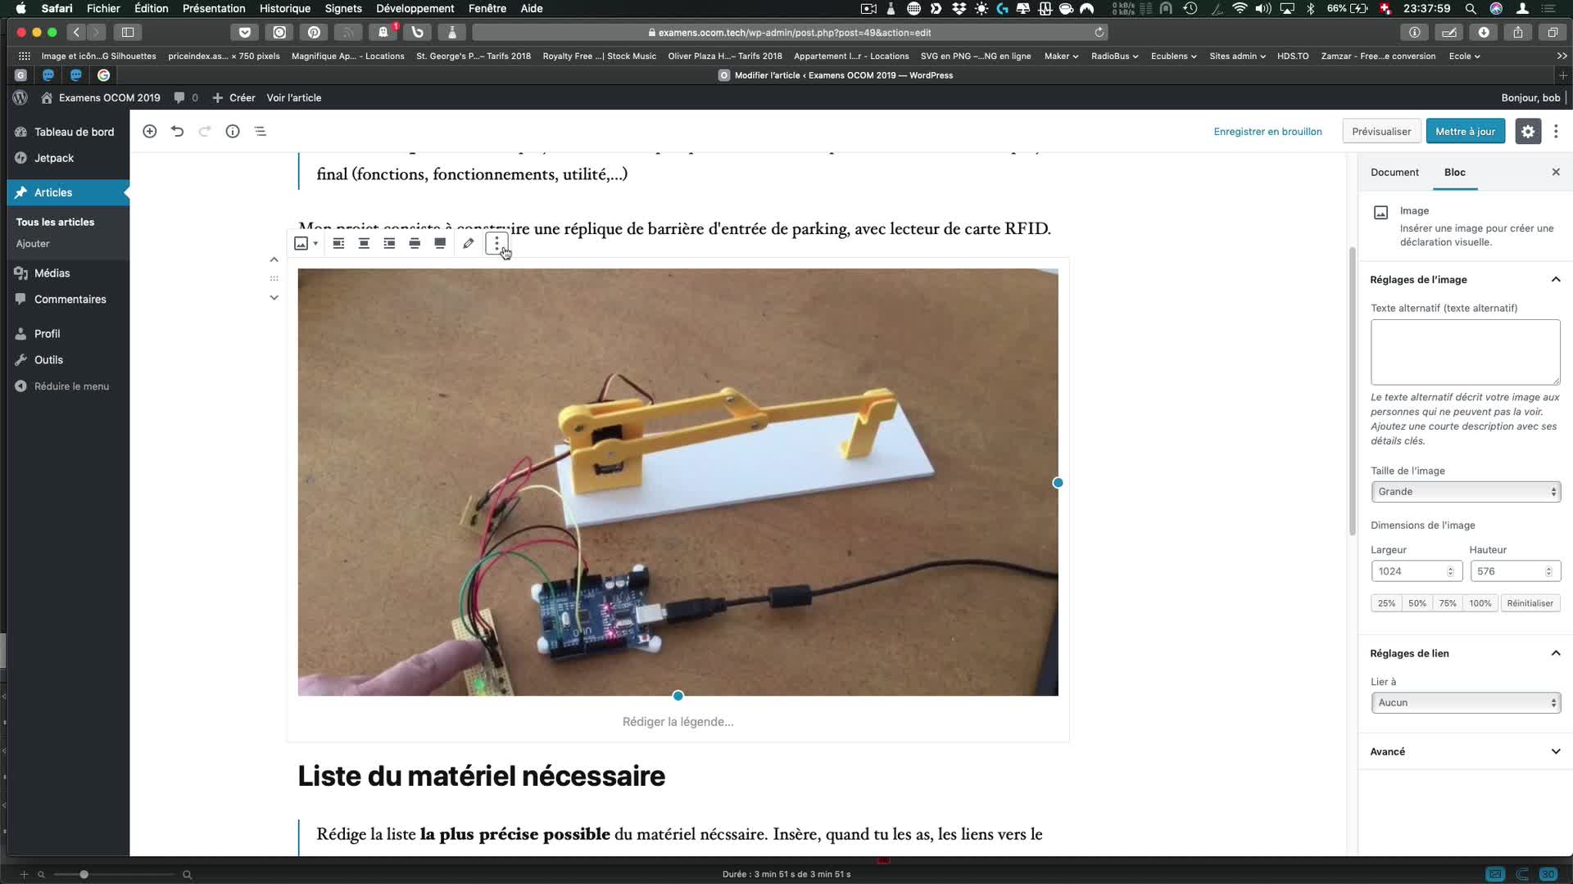The height and width of the screenshot is (884, 1573).
Task: Open Médias in the admin sidebar
Action: pyautogui.click(x=52, y=273)
